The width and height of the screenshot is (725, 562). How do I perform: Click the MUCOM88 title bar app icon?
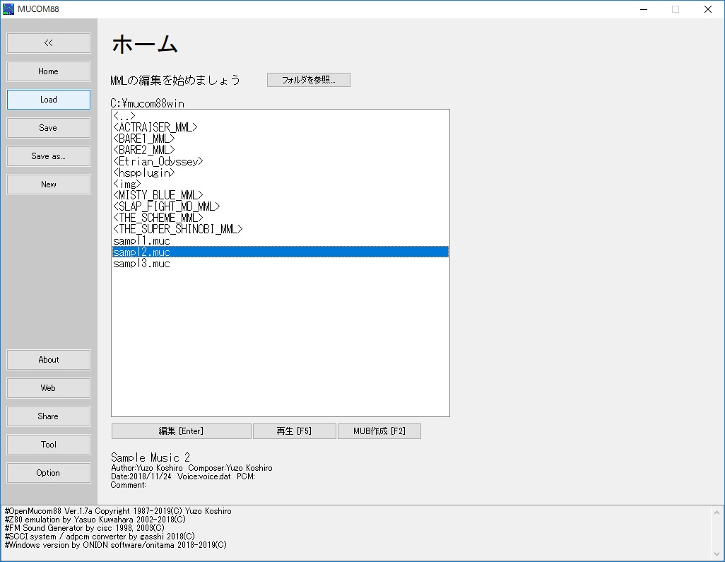click(x=8, y=8)
